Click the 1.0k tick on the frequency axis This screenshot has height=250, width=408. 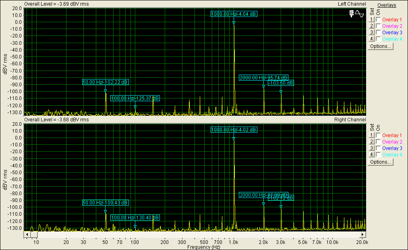(x=234, y=242)
